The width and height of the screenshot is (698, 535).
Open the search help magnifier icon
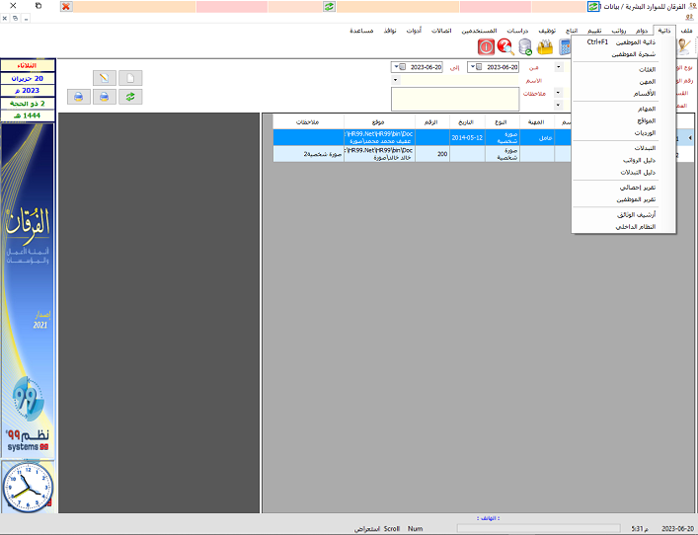[x=505, y=46]
